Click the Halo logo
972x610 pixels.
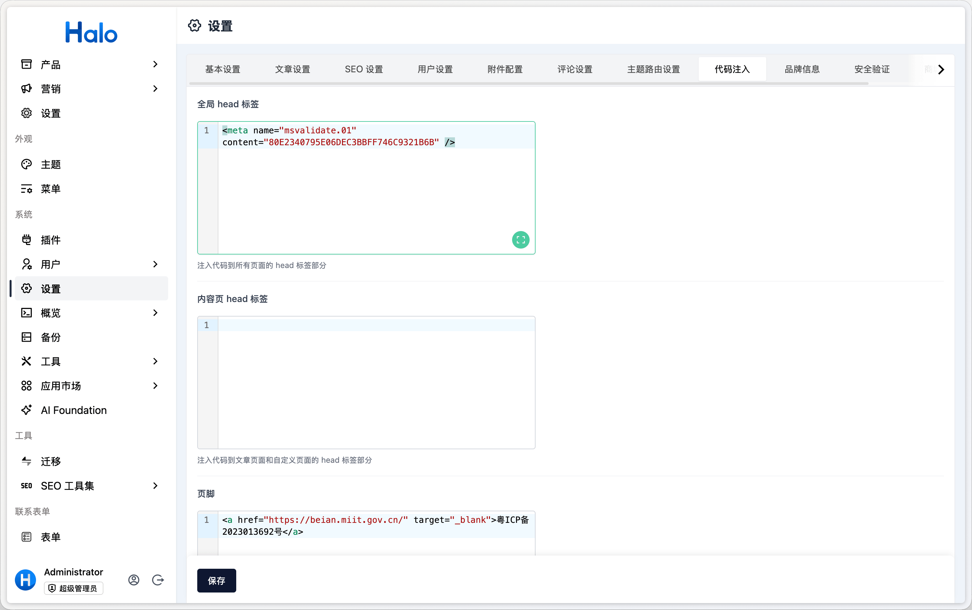(x=91, y=32)
